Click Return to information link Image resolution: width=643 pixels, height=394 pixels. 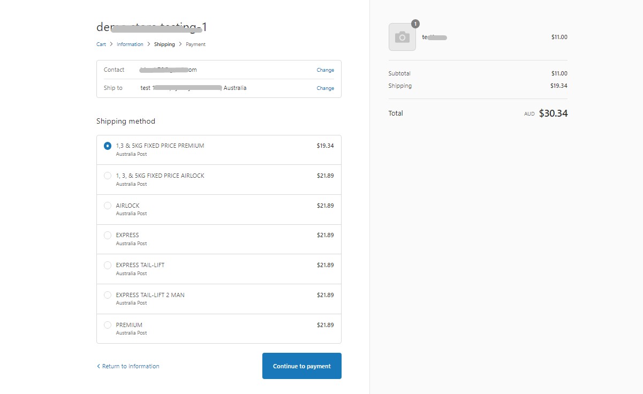point(131,366)
